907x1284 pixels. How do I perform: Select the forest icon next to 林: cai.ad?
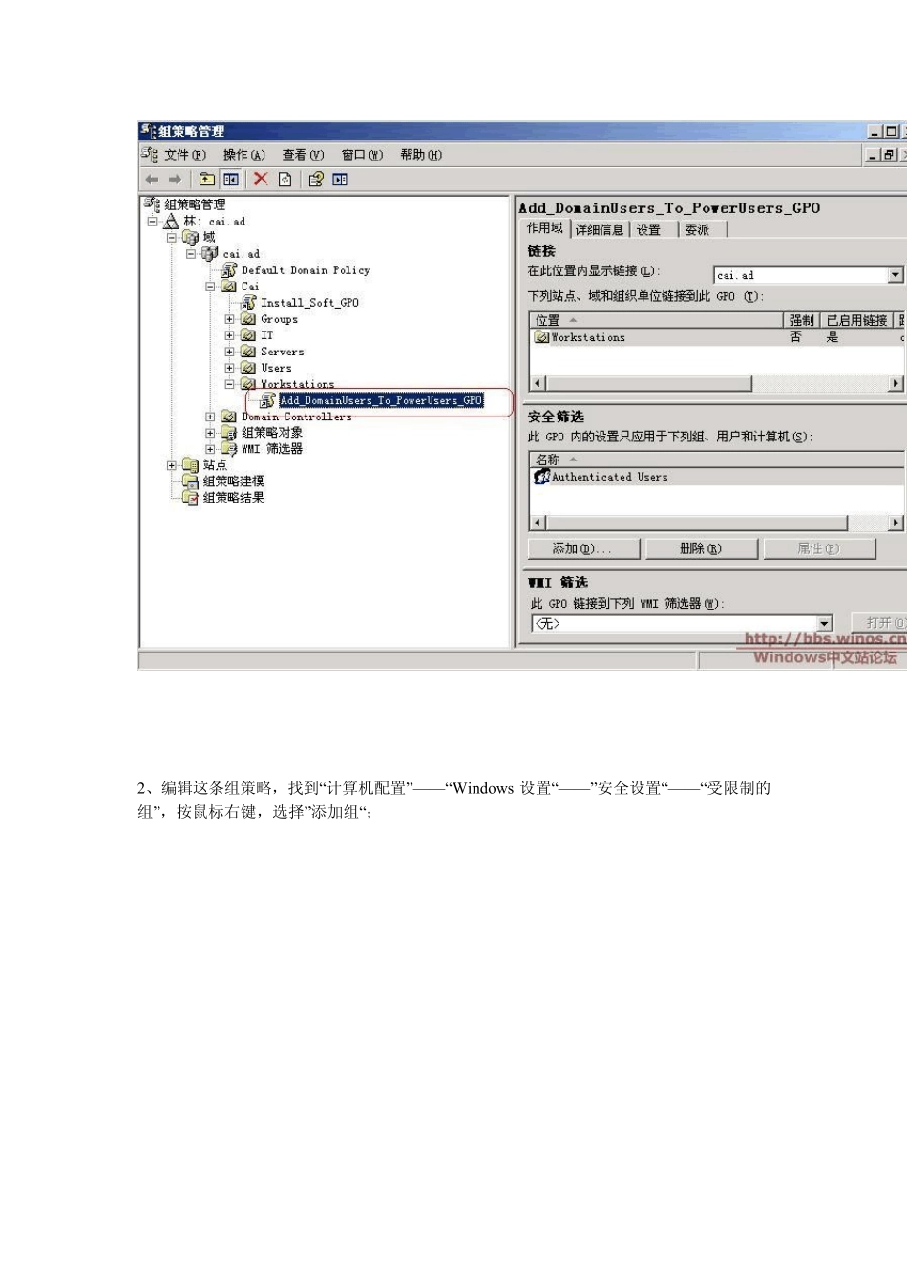(172, 221)
